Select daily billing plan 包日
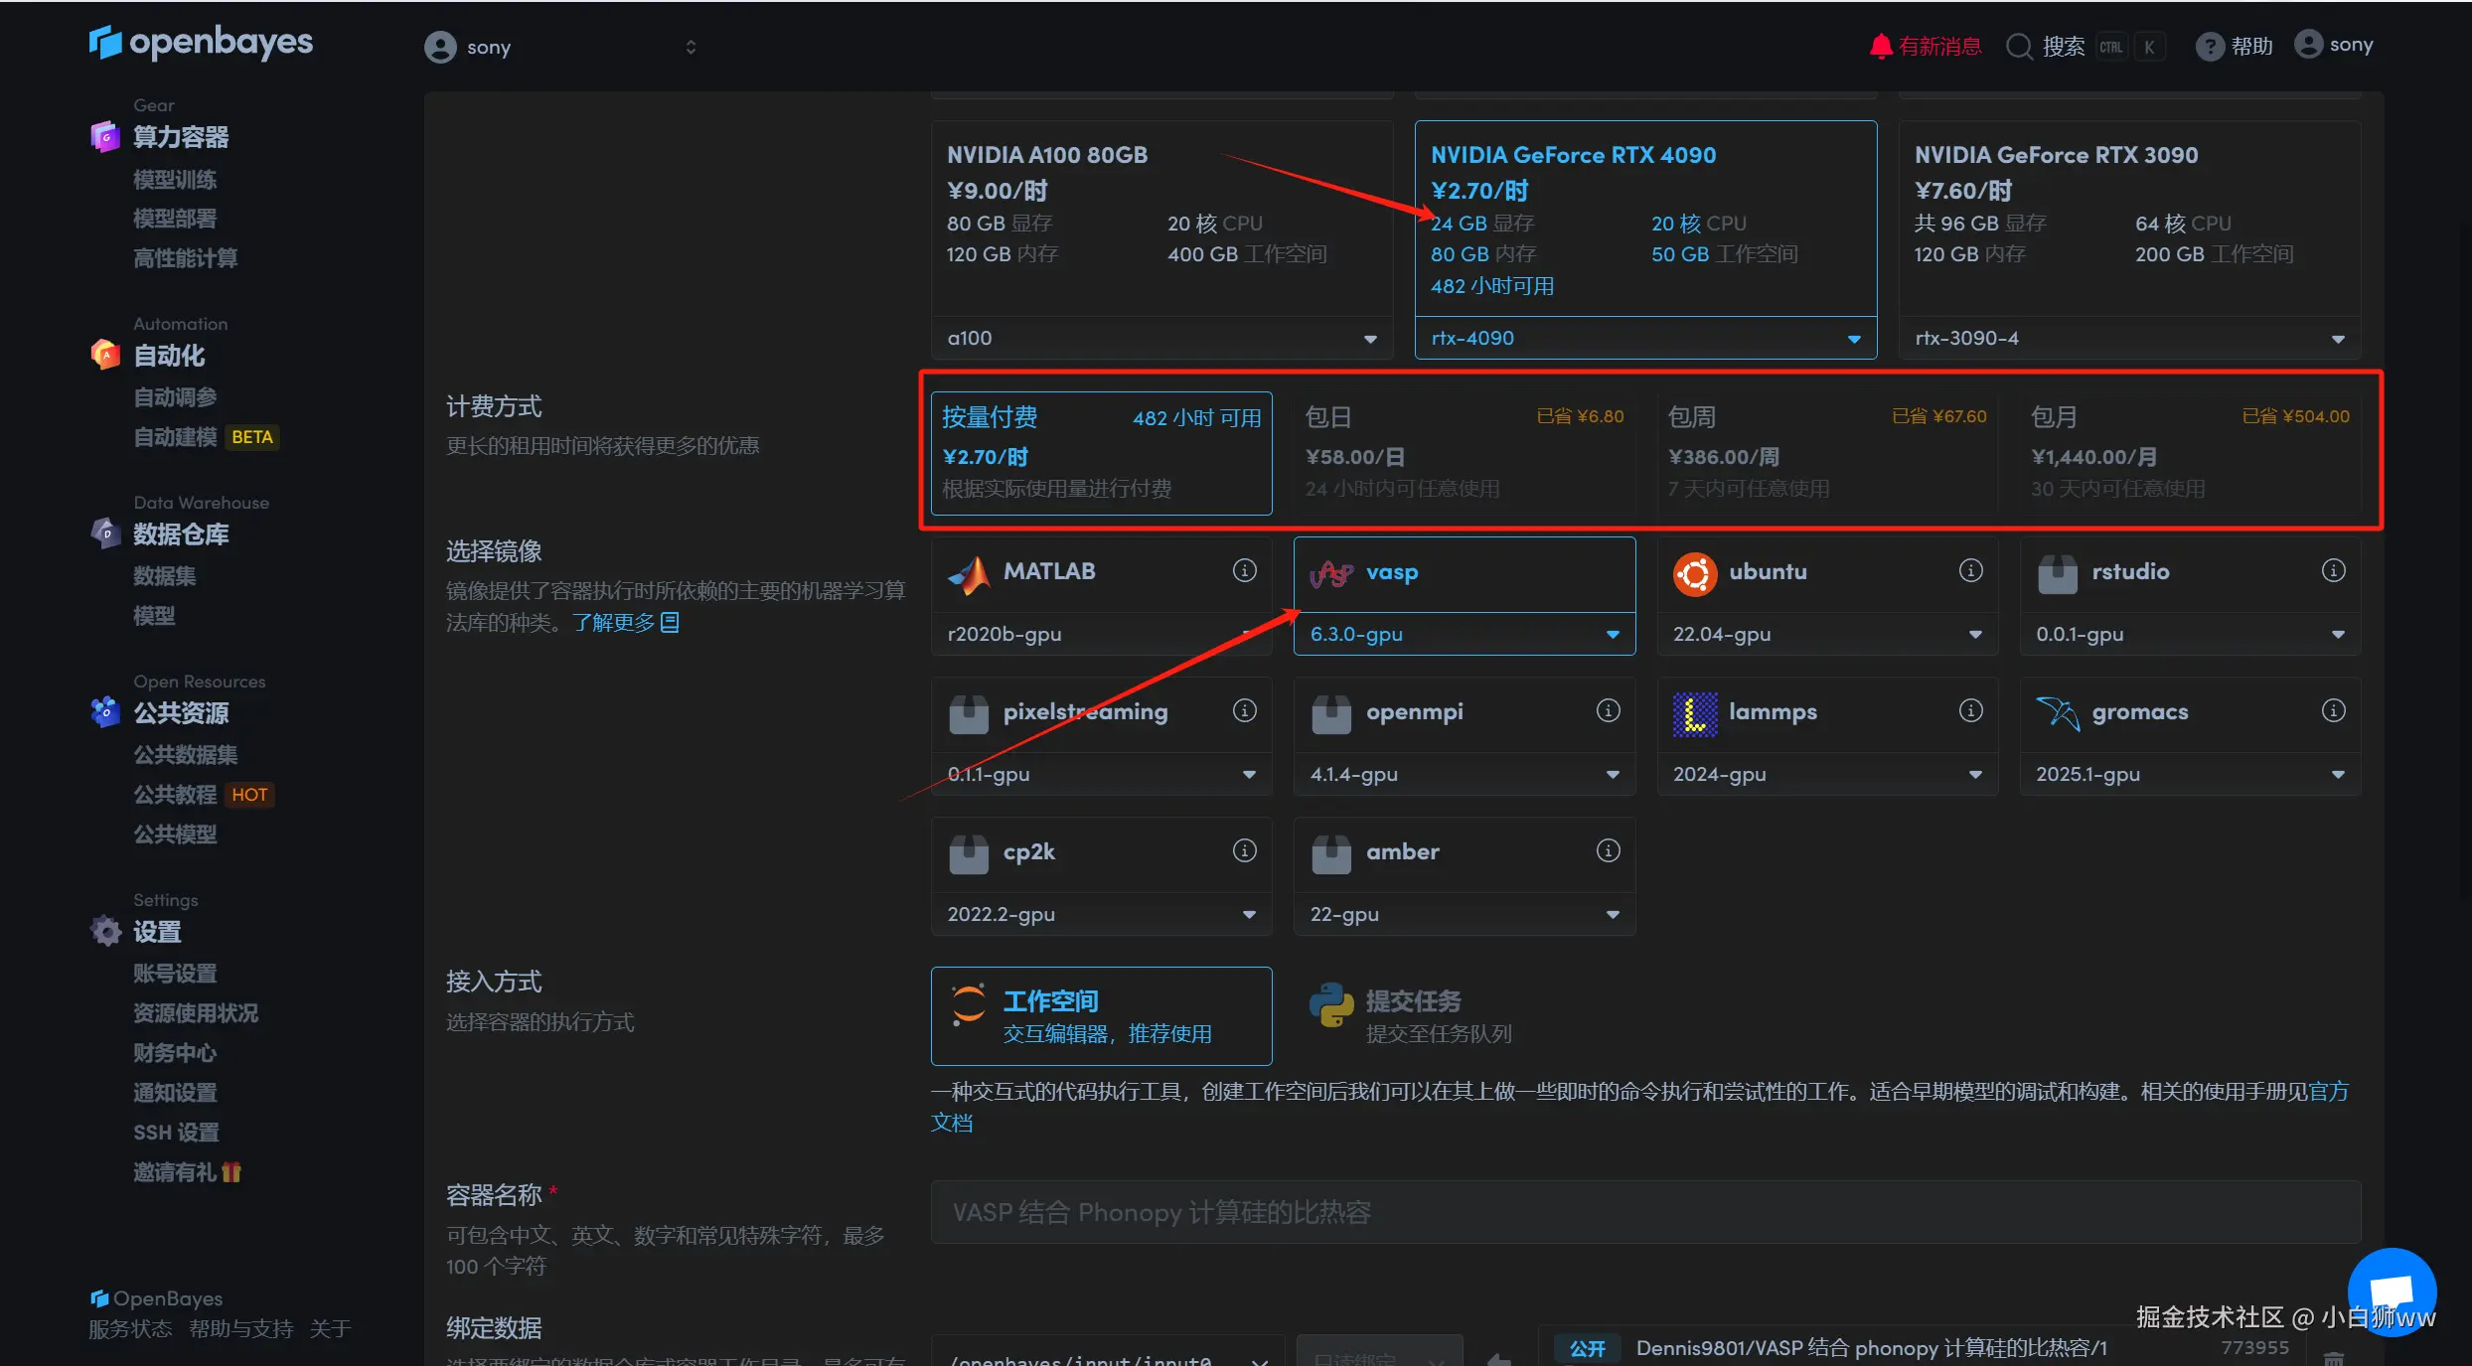This screenshot has height=1366, width=2472. pos(1463,453)
